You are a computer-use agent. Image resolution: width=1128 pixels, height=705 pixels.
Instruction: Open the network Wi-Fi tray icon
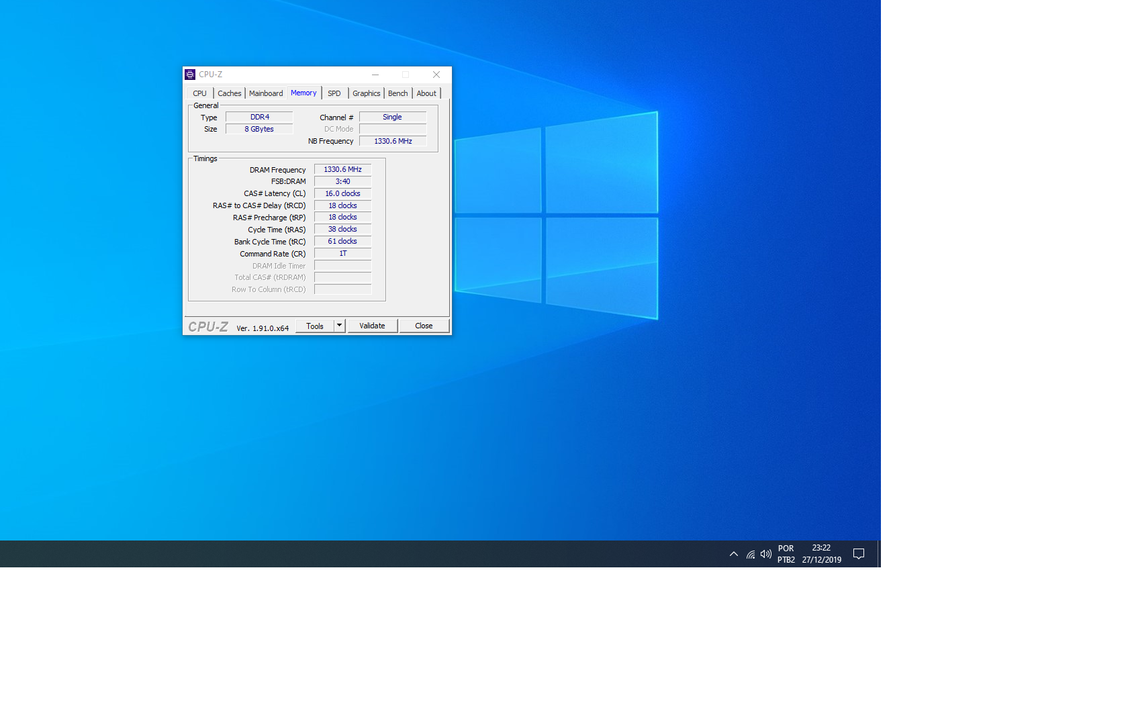tap(751, 554)
